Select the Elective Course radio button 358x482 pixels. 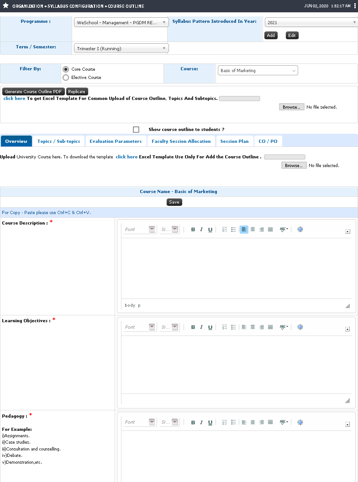[65, 78]
